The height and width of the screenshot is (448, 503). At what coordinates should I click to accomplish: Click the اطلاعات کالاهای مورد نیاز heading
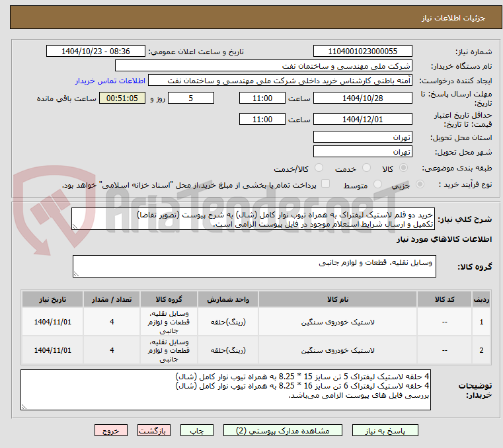coord(444,240)
